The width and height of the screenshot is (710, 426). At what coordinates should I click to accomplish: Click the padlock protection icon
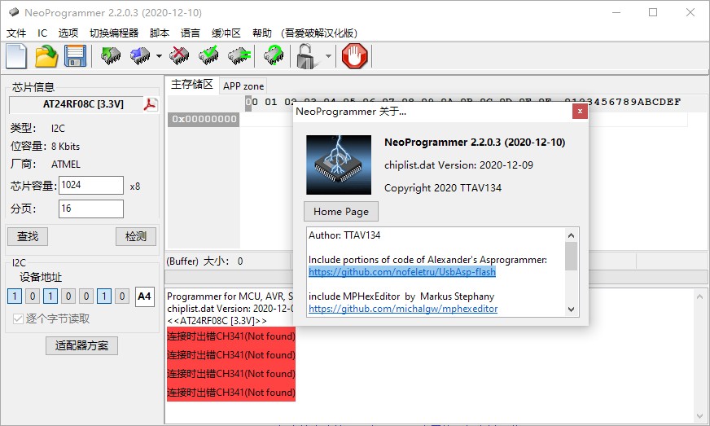(306, 56)
